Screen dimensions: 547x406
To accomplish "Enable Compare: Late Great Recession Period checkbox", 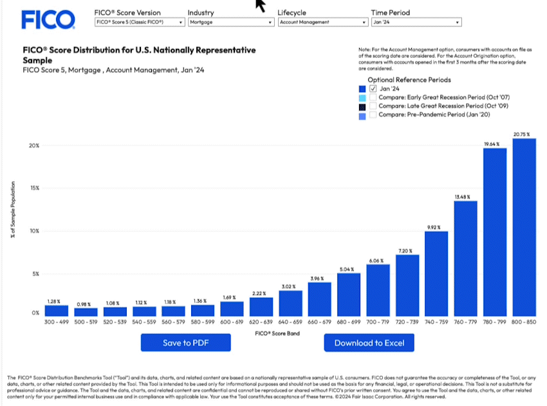I will 373,106.
